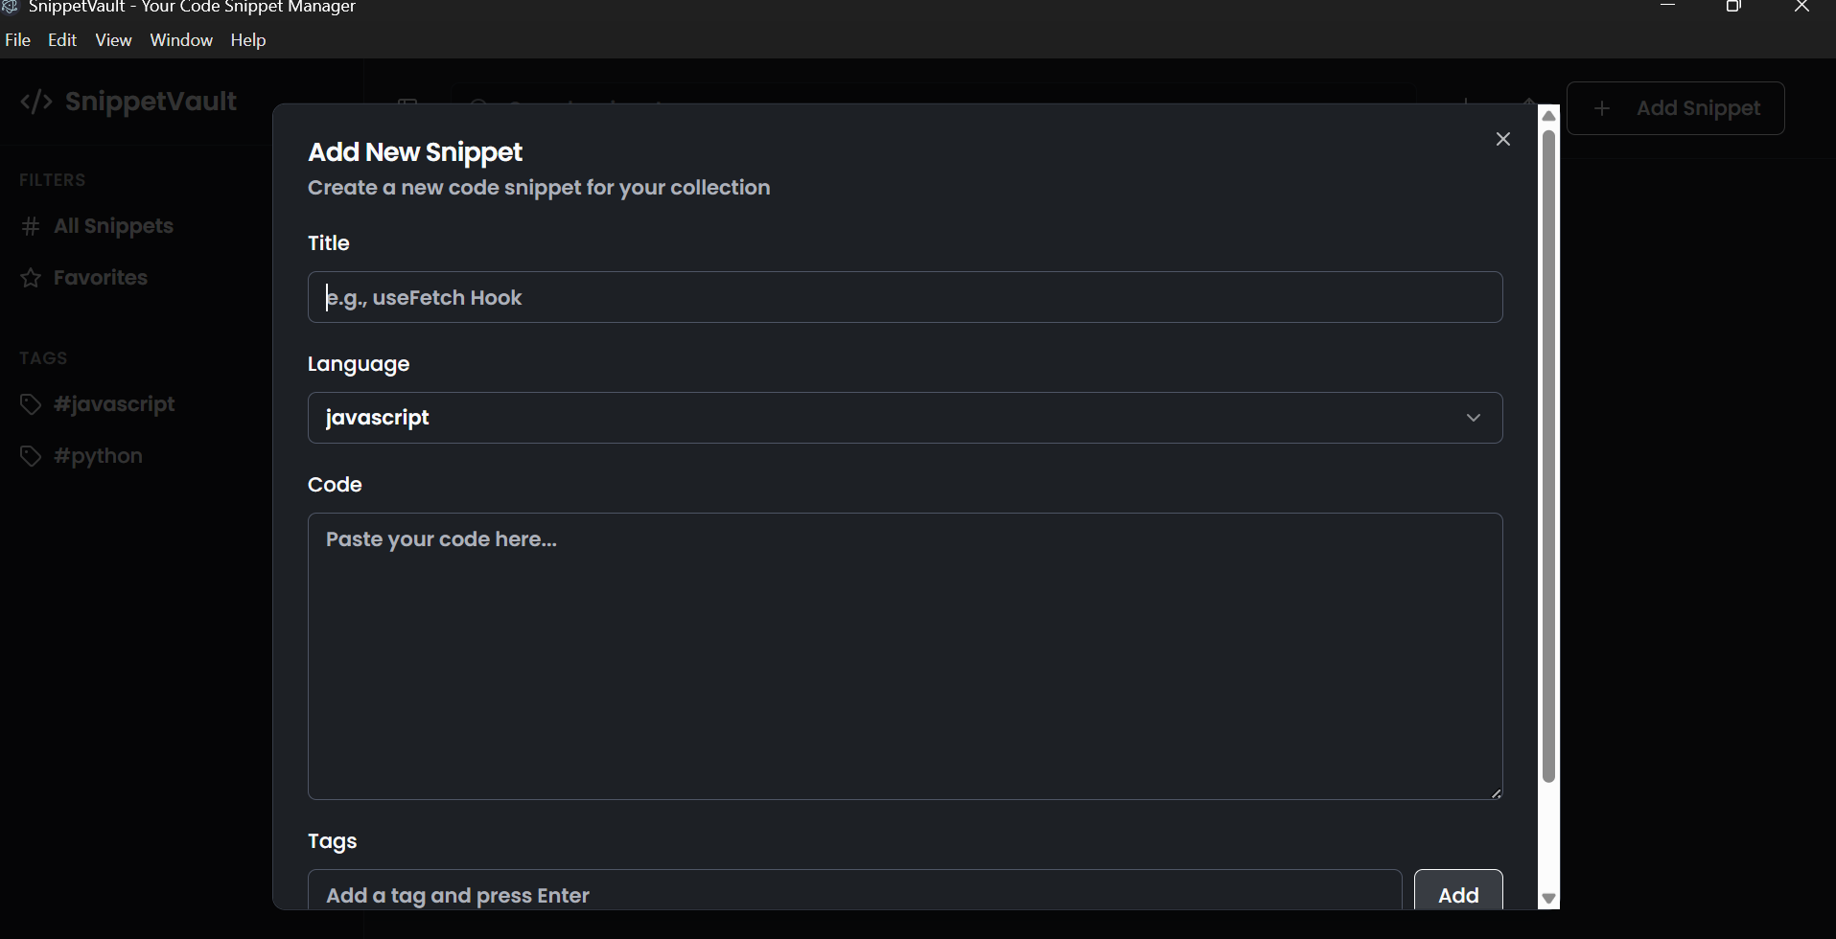Click the tag icon beside #javascript
1836x939 pixels.
31,403
